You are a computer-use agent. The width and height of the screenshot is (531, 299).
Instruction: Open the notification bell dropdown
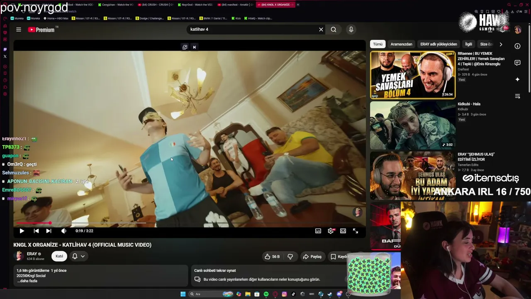[x=78, y=256]
